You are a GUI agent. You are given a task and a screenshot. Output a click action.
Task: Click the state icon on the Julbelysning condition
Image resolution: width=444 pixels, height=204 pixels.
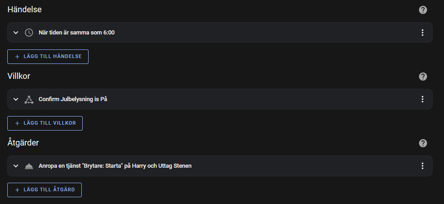click(x=29, y=99)
